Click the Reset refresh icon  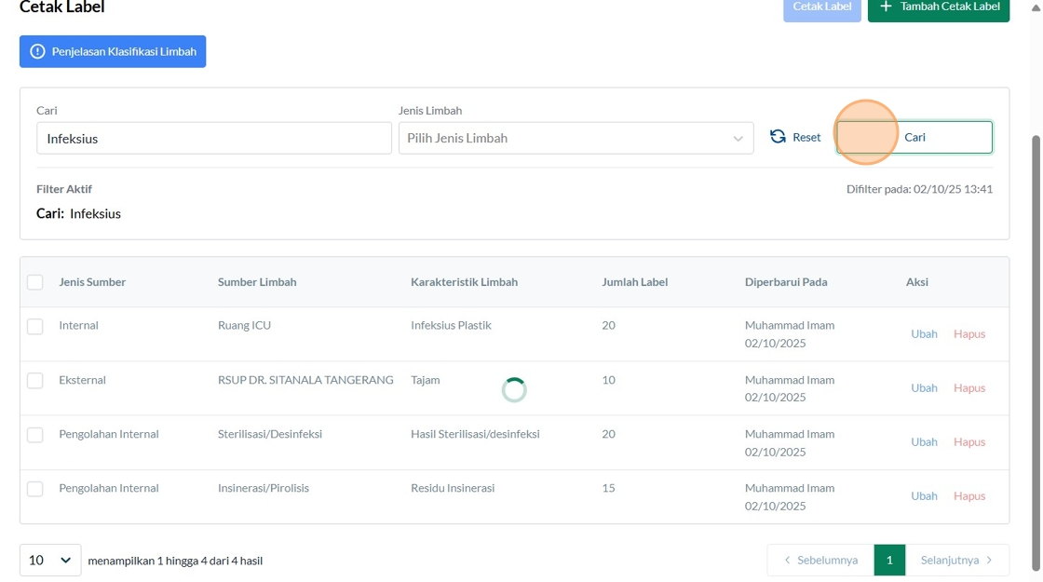pyautogui.click(x=778, y=137)
